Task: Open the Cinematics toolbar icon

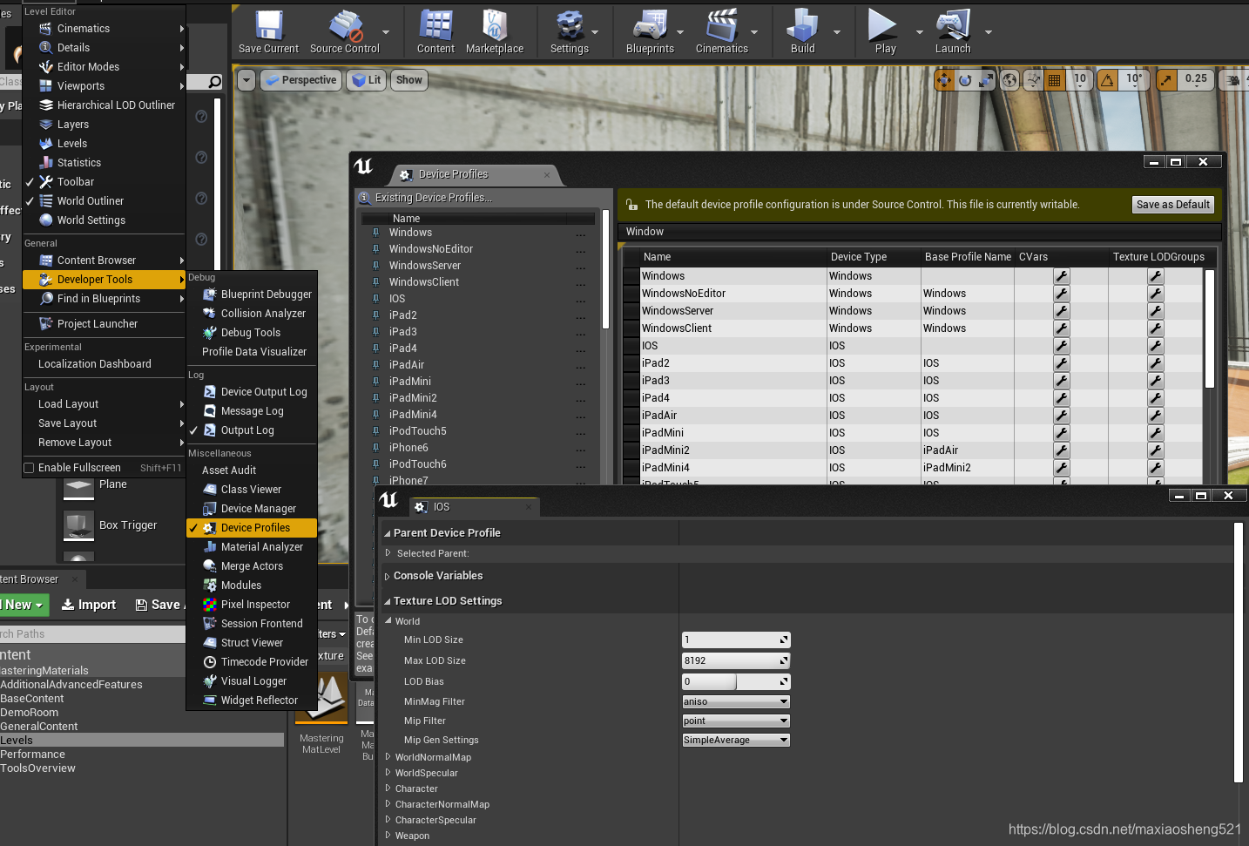Action: 722,32
